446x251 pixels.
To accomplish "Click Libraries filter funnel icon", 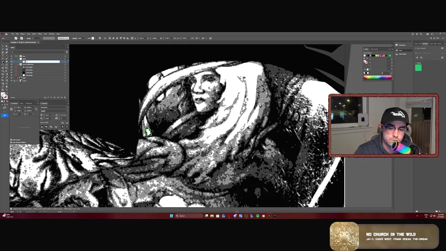I will point(417,58).
